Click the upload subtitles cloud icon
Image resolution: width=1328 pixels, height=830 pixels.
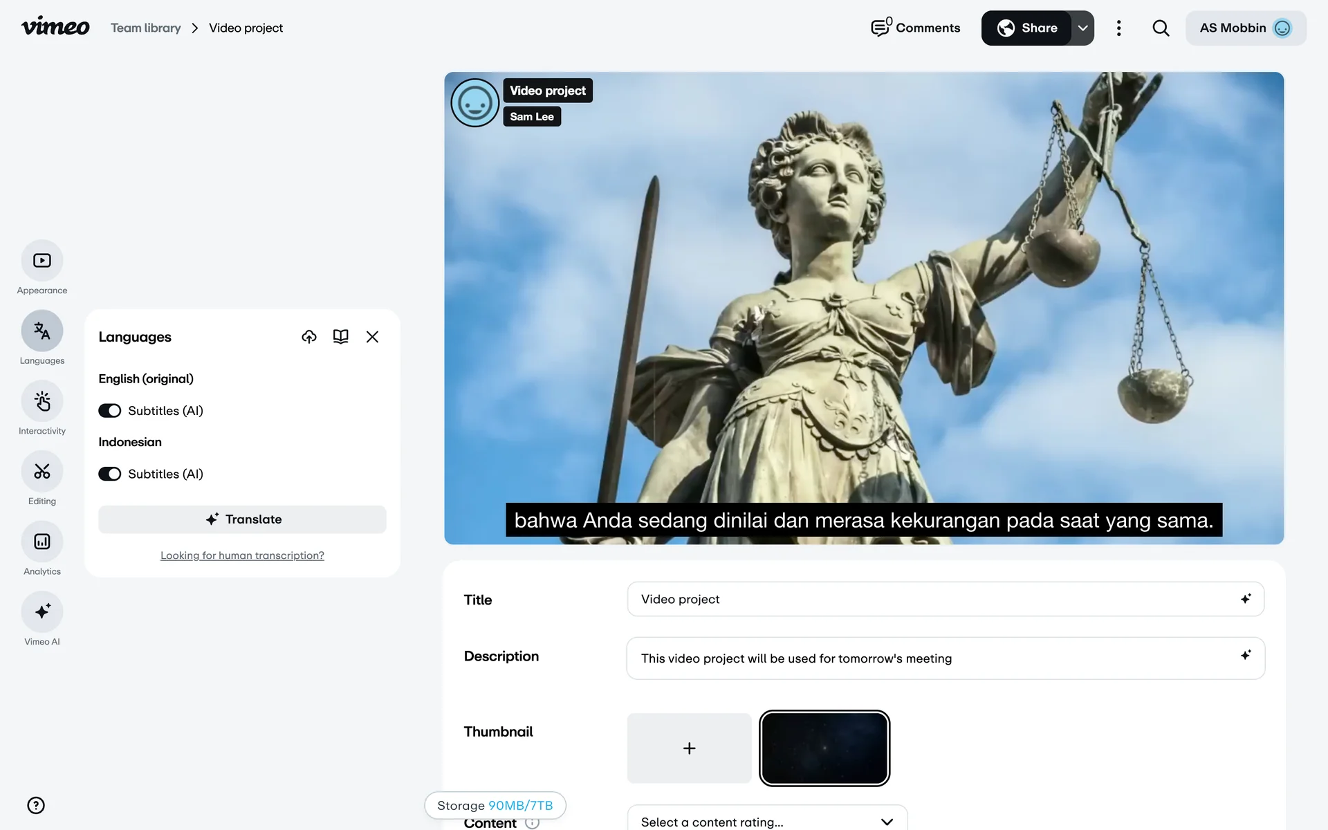pos(309,337)
